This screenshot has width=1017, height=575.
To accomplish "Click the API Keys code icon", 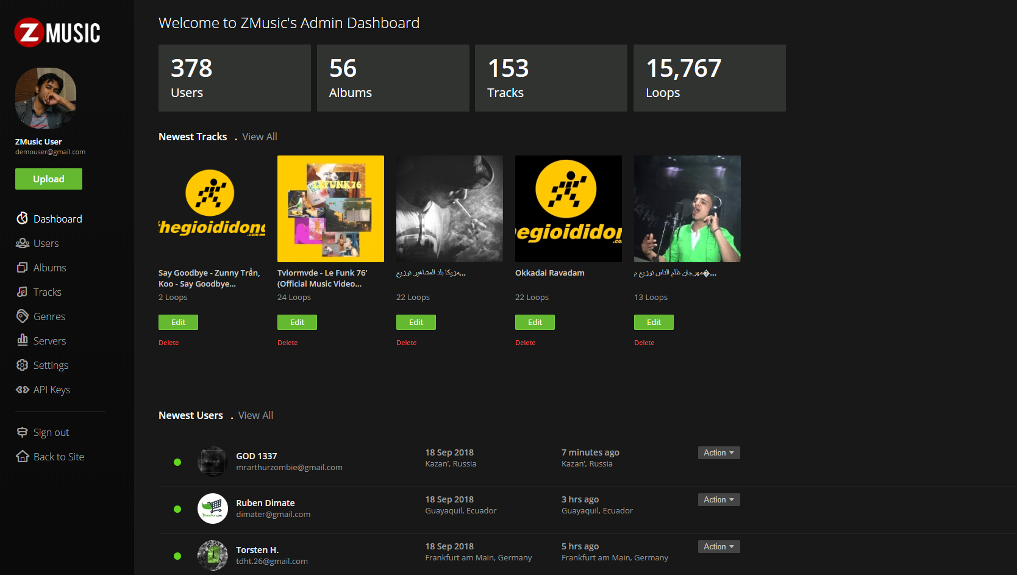I will click(x=23, y=390).
